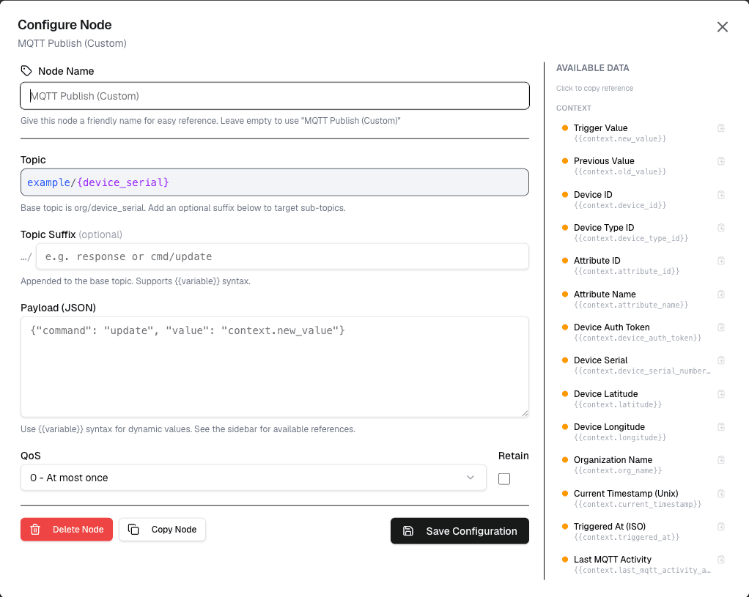Image resolution: width=749 pixels, height=597 pixels.
Task: Copy the Device Serial reference icon
Action: pyautogui.click(x=721, y=360)
